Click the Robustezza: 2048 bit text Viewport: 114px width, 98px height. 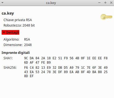click(x=19, y=25)
